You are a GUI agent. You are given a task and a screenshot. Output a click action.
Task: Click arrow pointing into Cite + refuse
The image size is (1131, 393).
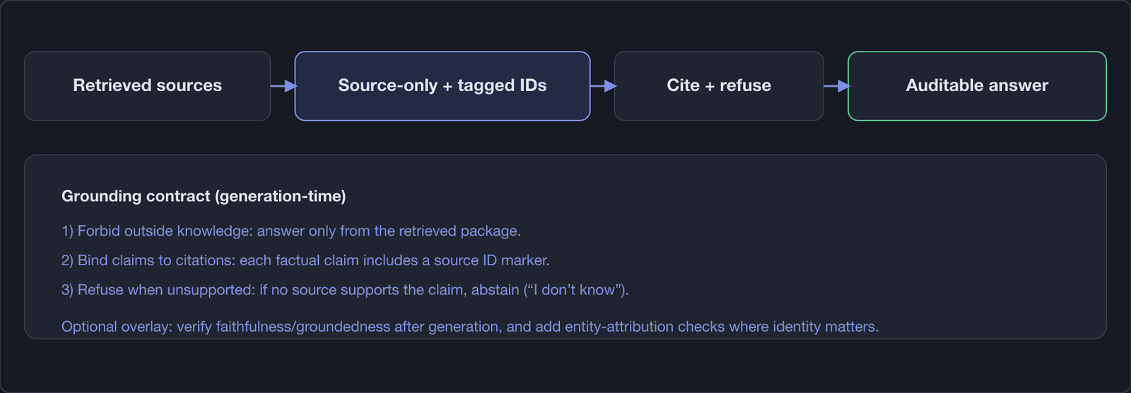click(x=603, y=86)
